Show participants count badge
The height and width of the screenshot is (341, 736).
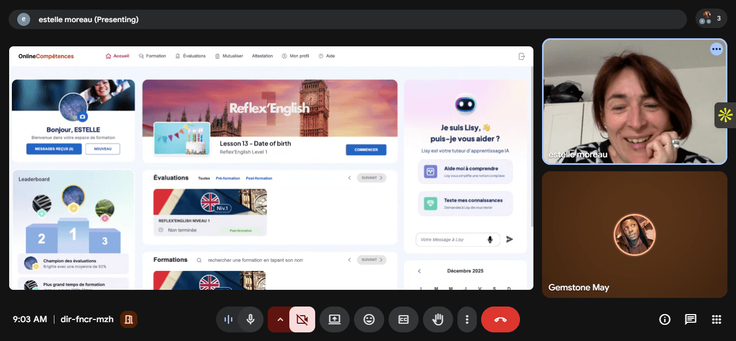tap(711, 19)
